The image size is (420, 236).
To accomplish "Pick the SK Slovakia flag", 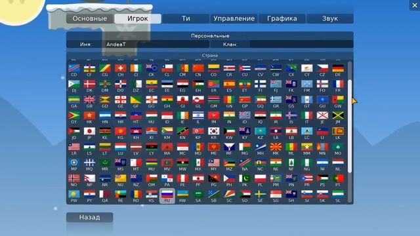I will (x=322, y=194).
